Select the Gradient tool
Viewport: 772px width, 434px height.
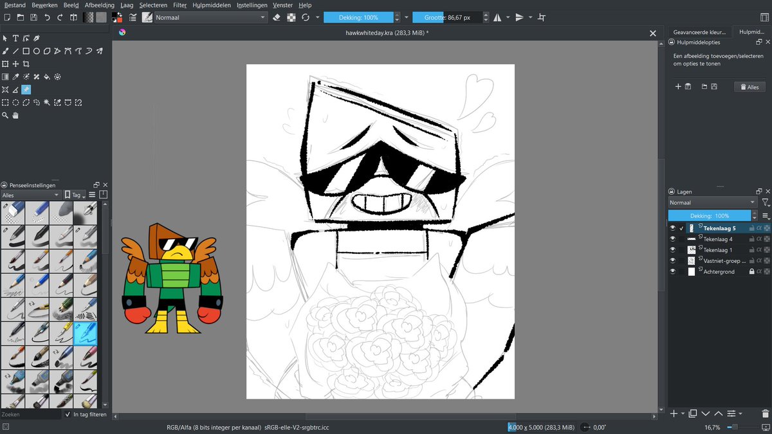(x=5, y=77)
